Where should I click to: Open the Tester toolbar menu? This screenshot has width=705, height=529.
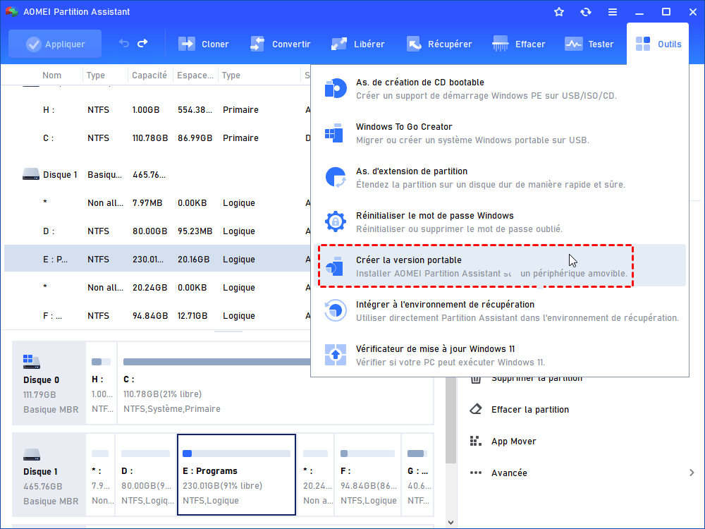tap(589, 44)
